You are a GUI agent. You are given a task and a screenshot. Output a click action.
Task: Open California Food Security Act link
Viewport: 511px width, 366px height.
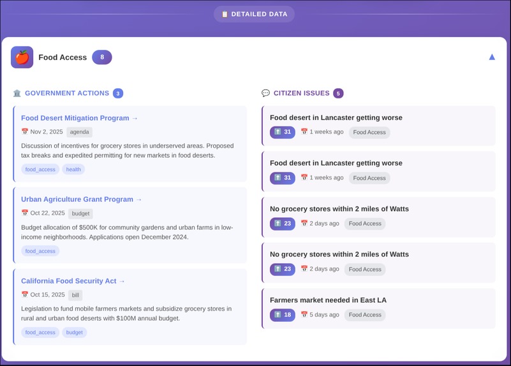tap(73, 281)
